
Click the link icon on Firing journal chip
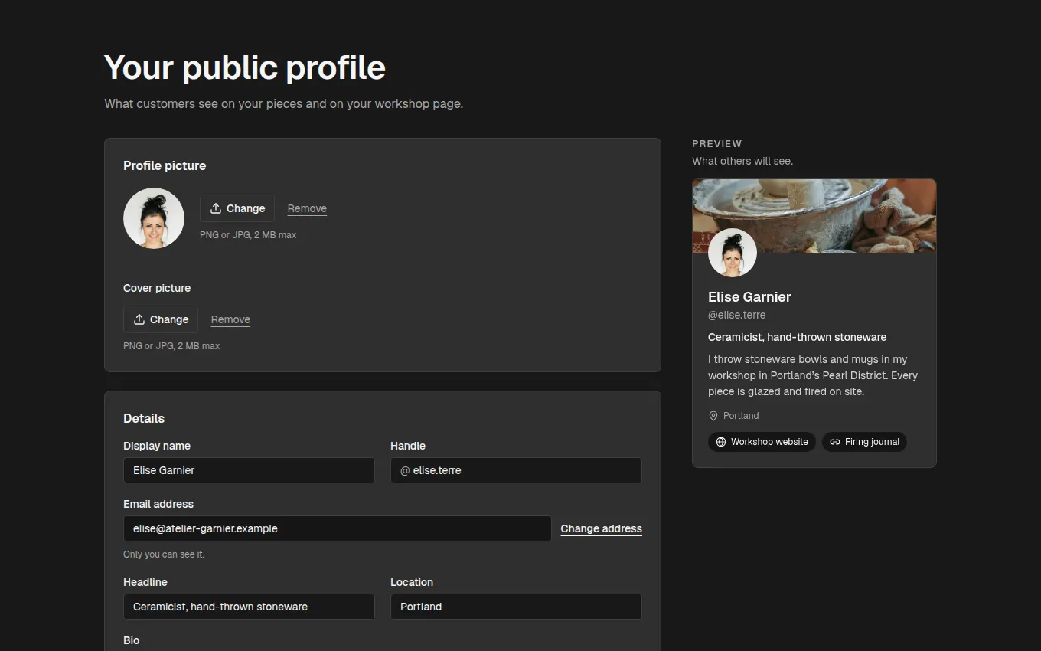click(x=835, y=442)
